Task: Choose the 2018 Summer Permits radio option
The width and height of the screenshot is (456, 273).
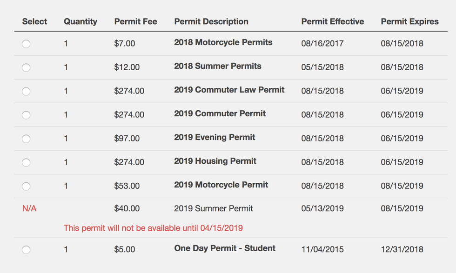Action: click(x=26, y=67)
